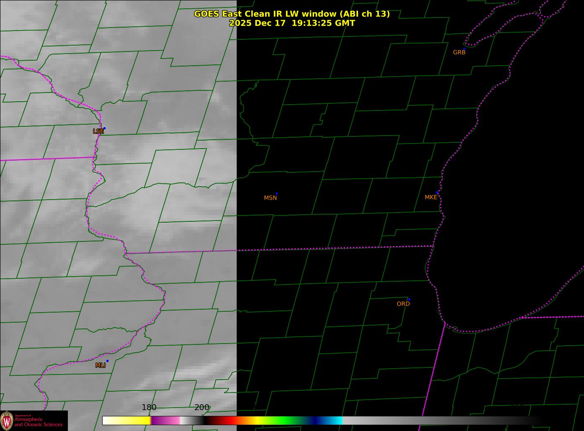
Task: Click the UW crest logo icon
Action: tap(7, 420)
